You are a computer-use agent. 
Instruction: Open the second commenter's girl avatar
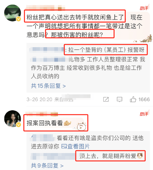[x=12, y=119]
